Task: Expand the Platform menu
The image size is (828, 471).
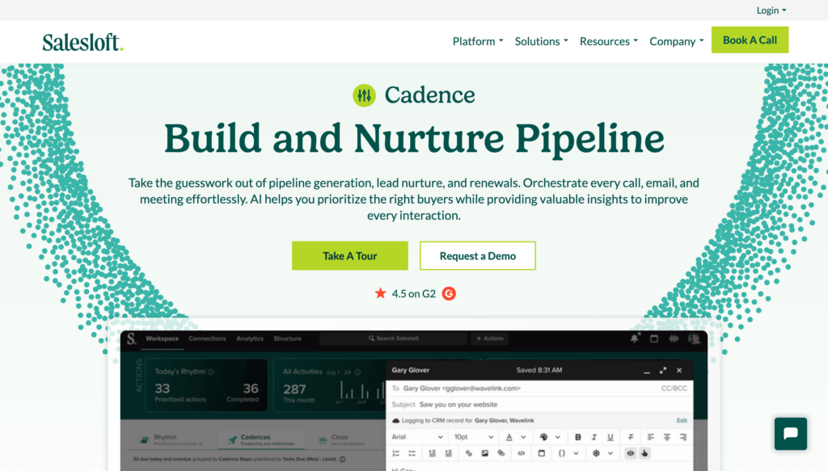Action: [x=477, y=41]
